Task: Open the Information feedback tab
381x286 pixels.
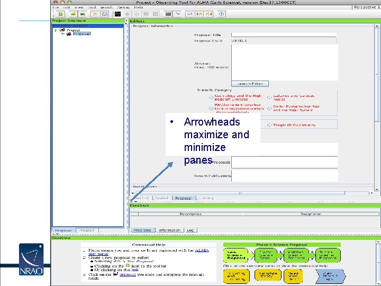Action: 170,230
